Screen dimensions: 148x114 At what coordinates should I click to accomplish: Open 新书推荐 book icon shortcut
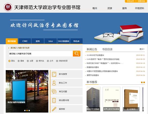pyautogui.click(x=54, y=74)
